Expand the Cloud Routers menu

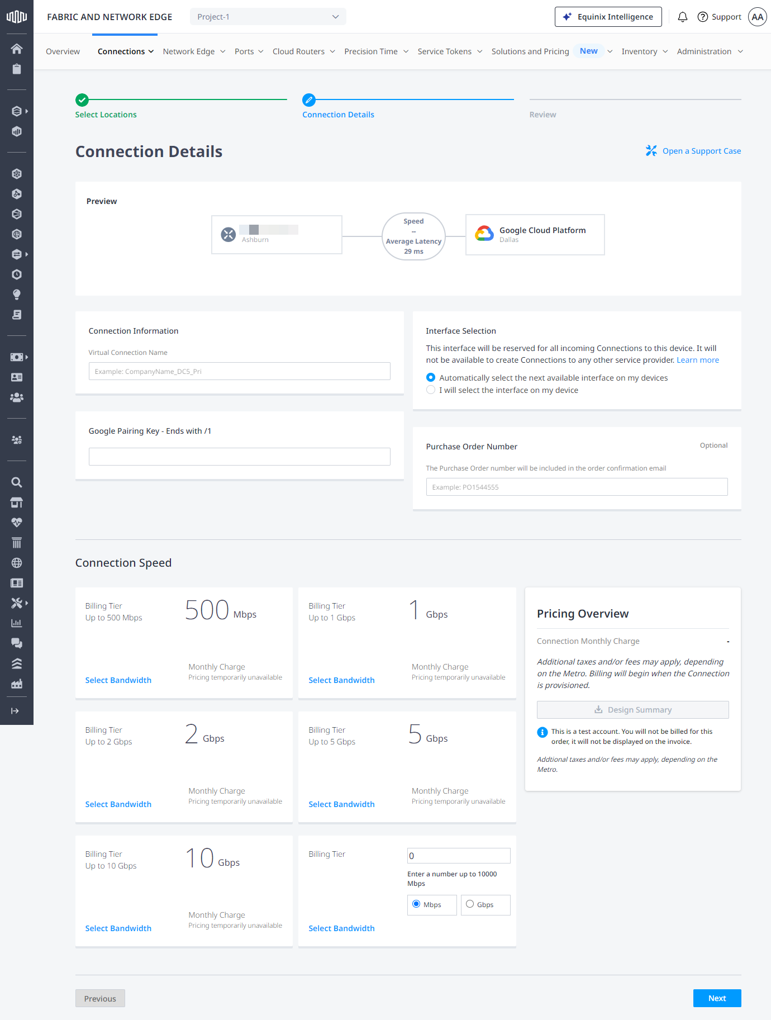point(304,51)
